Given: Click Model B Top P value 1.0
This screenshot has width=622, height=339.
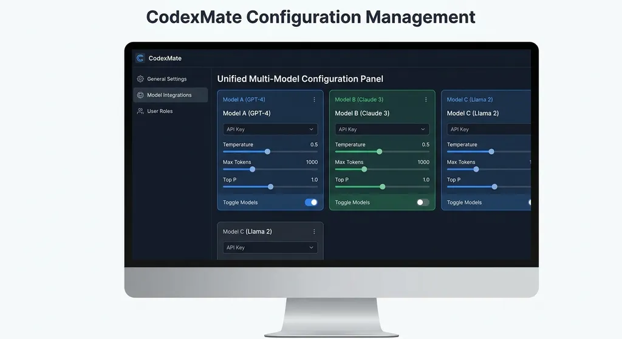Looking at the screenshot, I should click(x=426, y=180).
